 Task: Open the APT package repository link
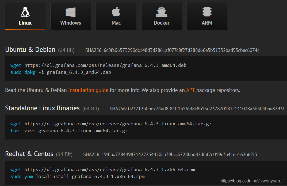point(190,90)
